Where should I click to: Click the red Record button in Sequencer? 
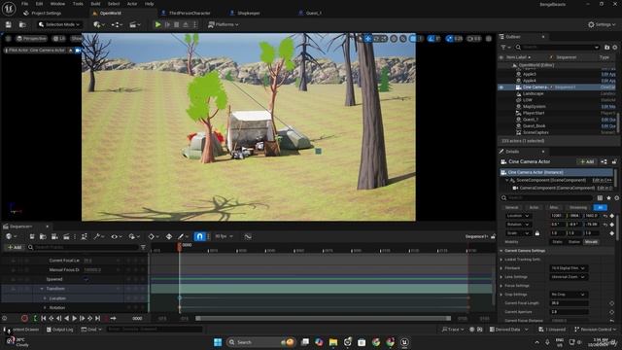24,318
